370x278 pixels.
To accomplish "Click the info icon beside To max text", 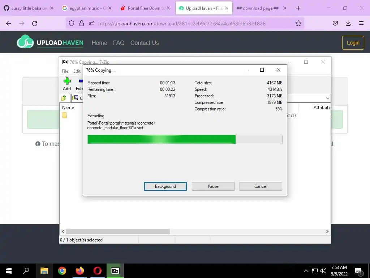I will 38,144.
